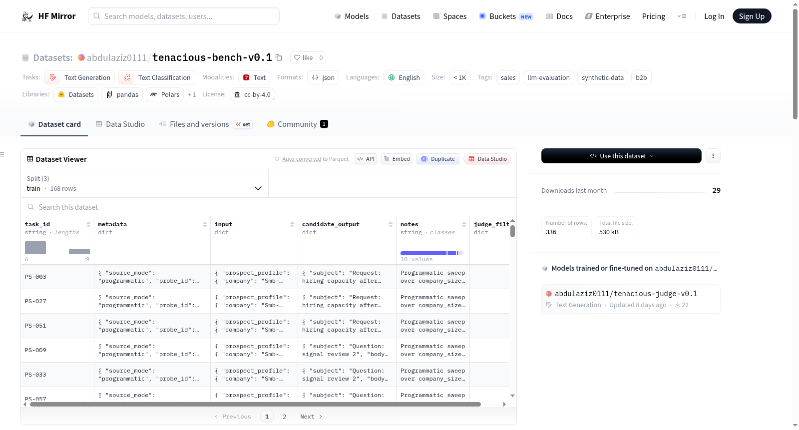
Task: Open Buckets in the top navigation
Action: [506, 16]
